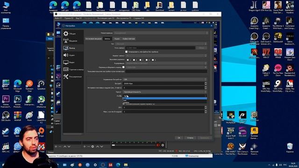Open the rate control CBR dropdown
Image resolution: width=299 pixels, height=168 pixels.
(165, 79)
